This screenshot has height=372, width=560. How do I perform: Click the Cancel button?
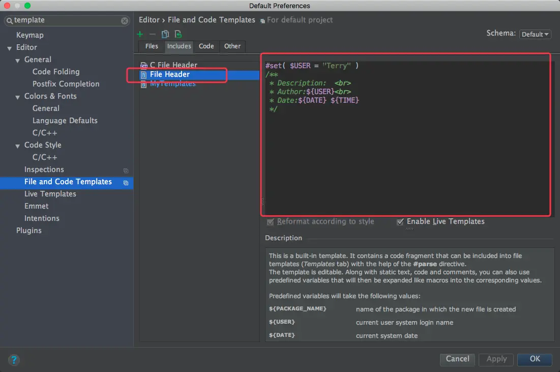tap(457, 359)
